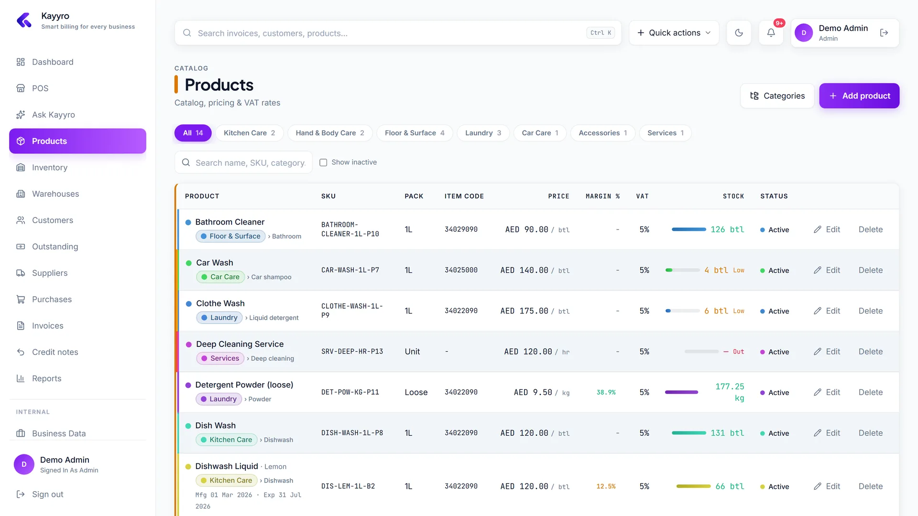The width and height of the screenshot is (918, 516).
Task: Open Ask Kayyro sparkle icon
Action: click(21, 115)
